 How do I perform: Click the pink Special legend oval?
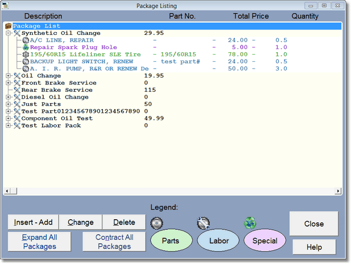(265, 240)
